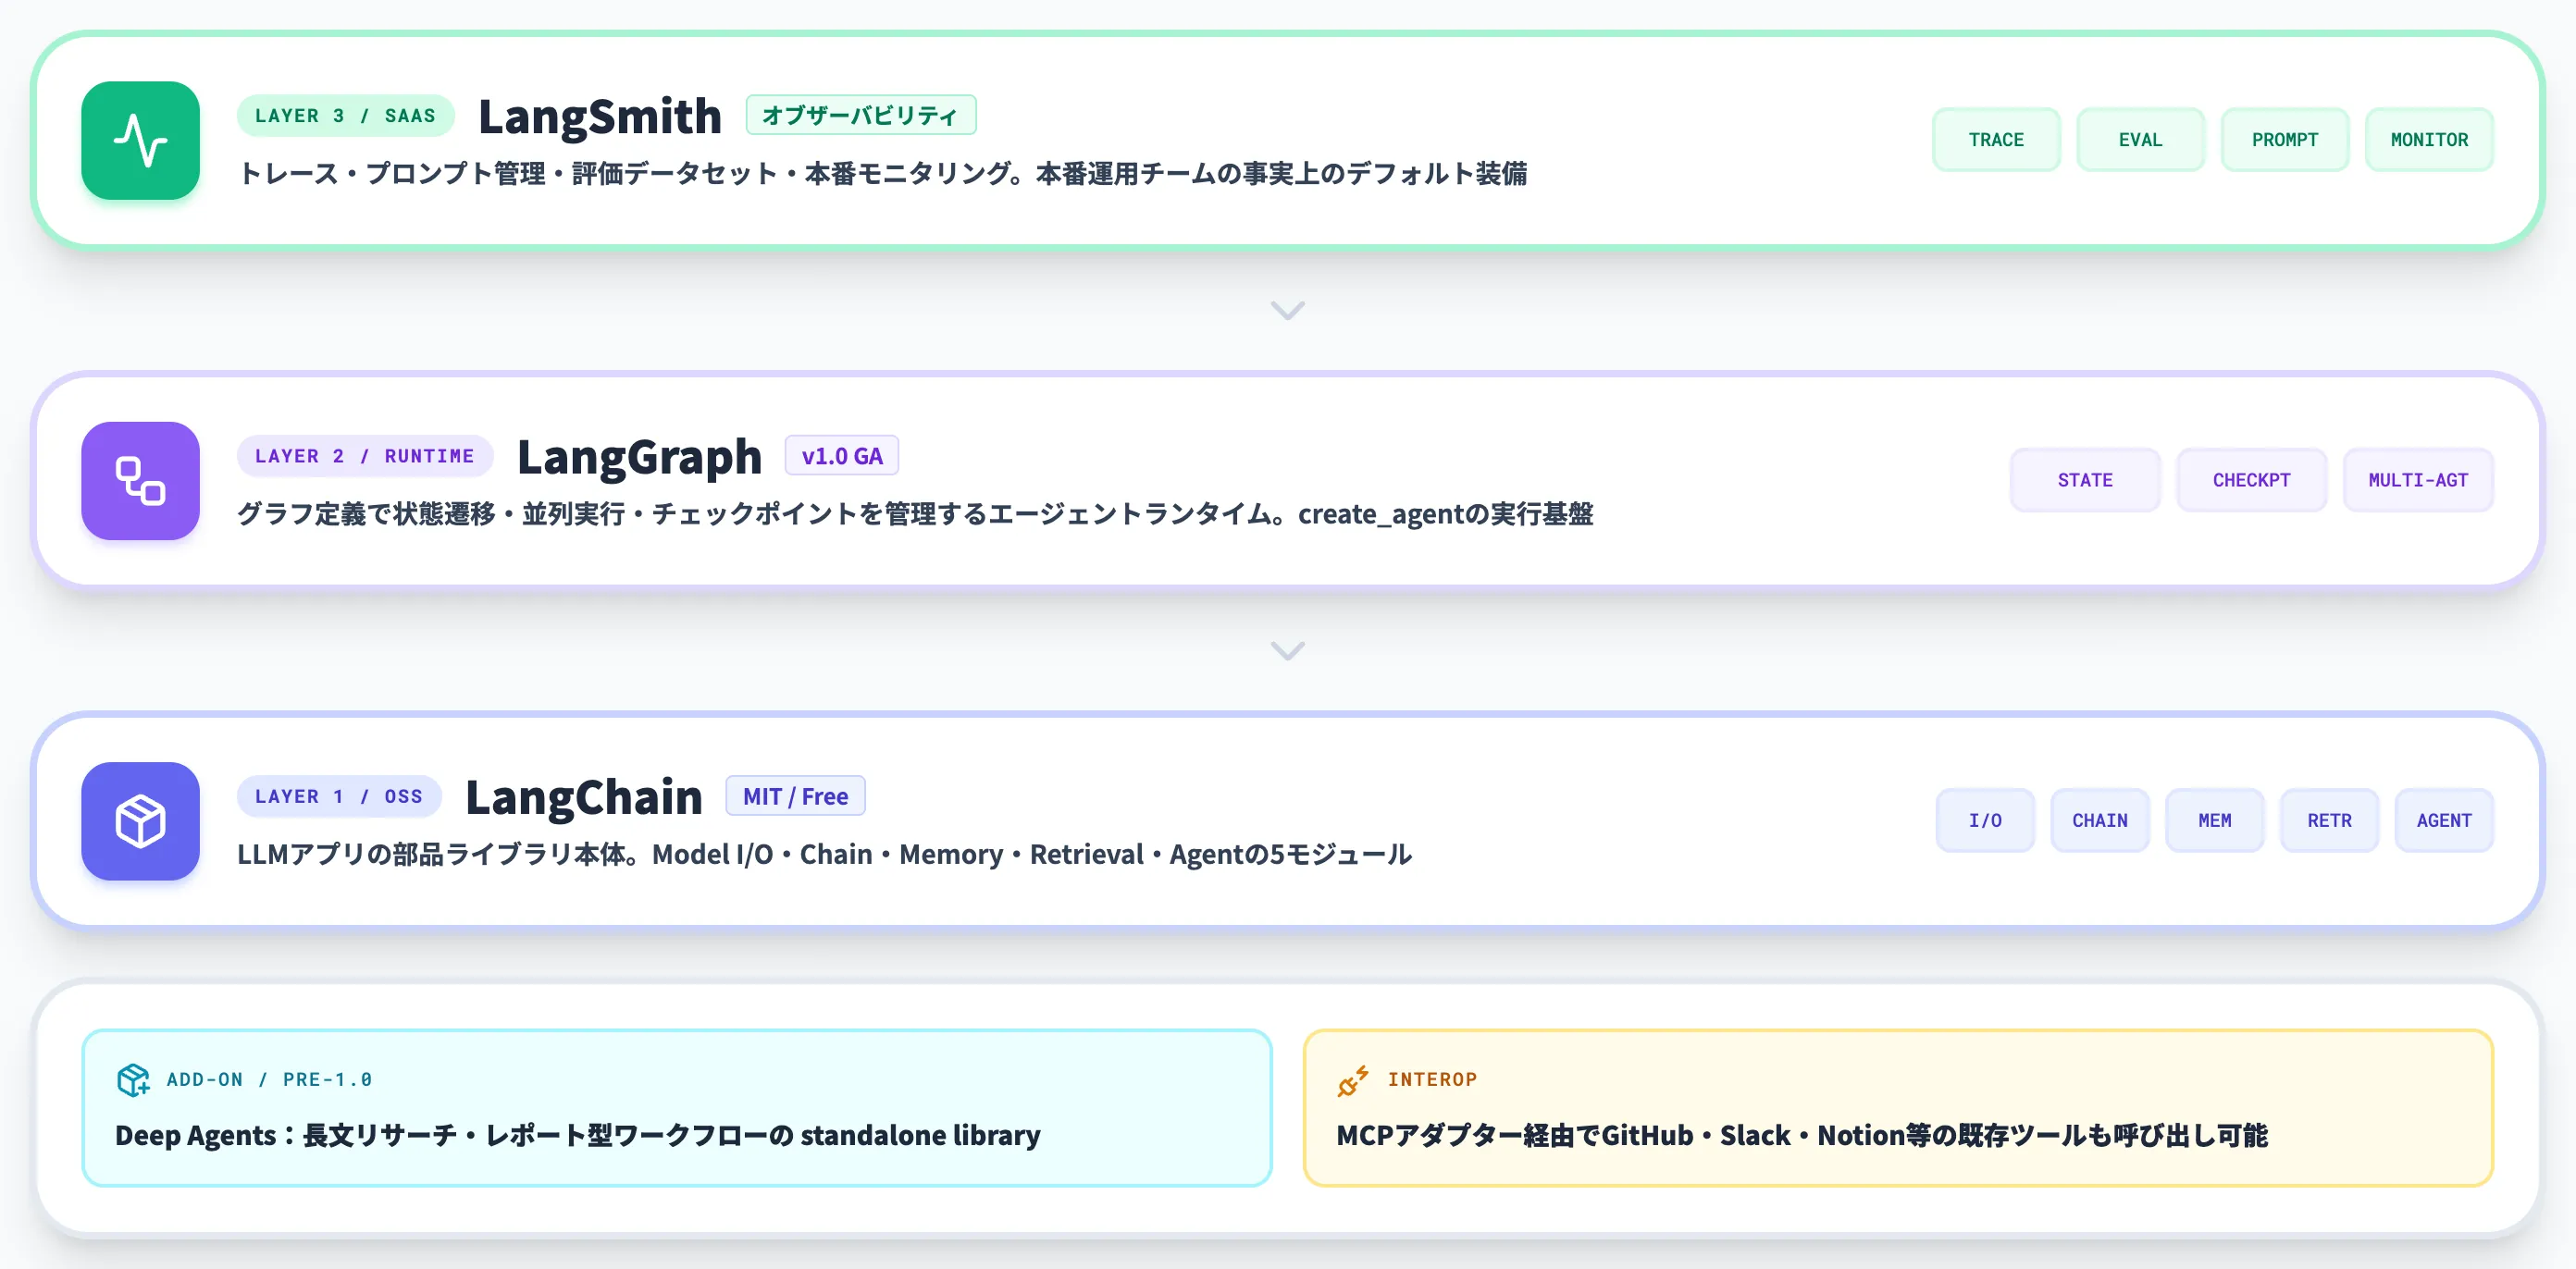Select the CHAIN tag
Screen dimensions: 2576x1269
(2100, 820)
